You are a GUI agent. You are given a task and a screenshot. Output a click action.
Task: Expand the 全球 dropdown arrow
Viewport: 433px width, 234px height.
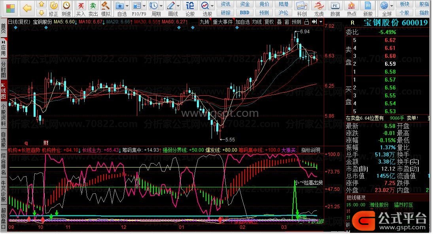(391, 6)
